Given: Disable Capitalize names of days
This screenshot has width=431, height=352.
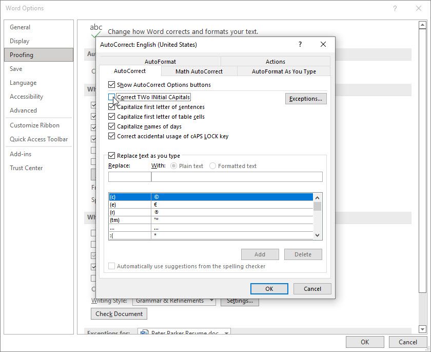Looking at the screenshot, I should click(x=112, y=126).
